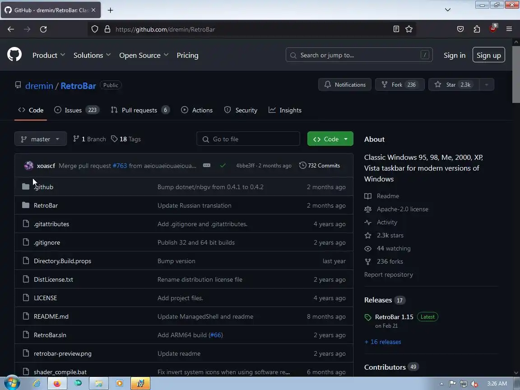
Task: Open the RetroBar repository name link
Action: click(x=78, y=86)
